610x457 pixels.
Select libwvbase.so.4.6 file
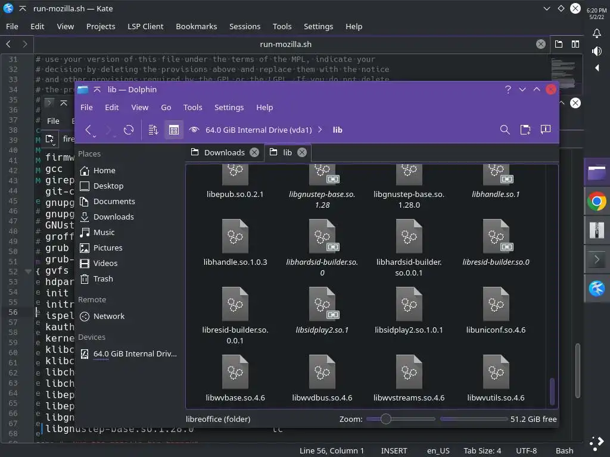tap(235, 378)
